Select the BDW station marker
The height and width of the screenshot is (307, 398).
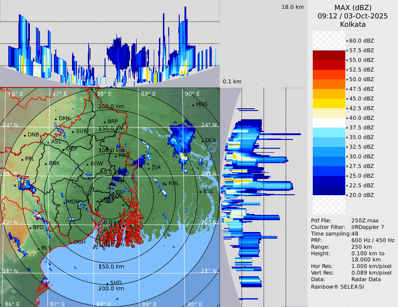click(x=88, y=164)
